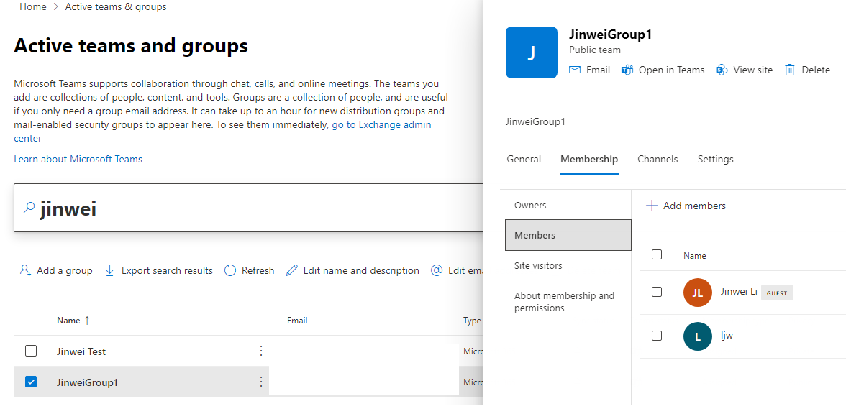The width and height of the screenshot is (846, 409).
Task: Open Learn about Microsoft Teams link
Action: [78, 159]
